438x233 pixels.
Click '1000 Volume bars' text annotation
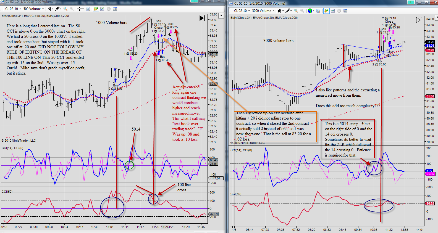111,23
